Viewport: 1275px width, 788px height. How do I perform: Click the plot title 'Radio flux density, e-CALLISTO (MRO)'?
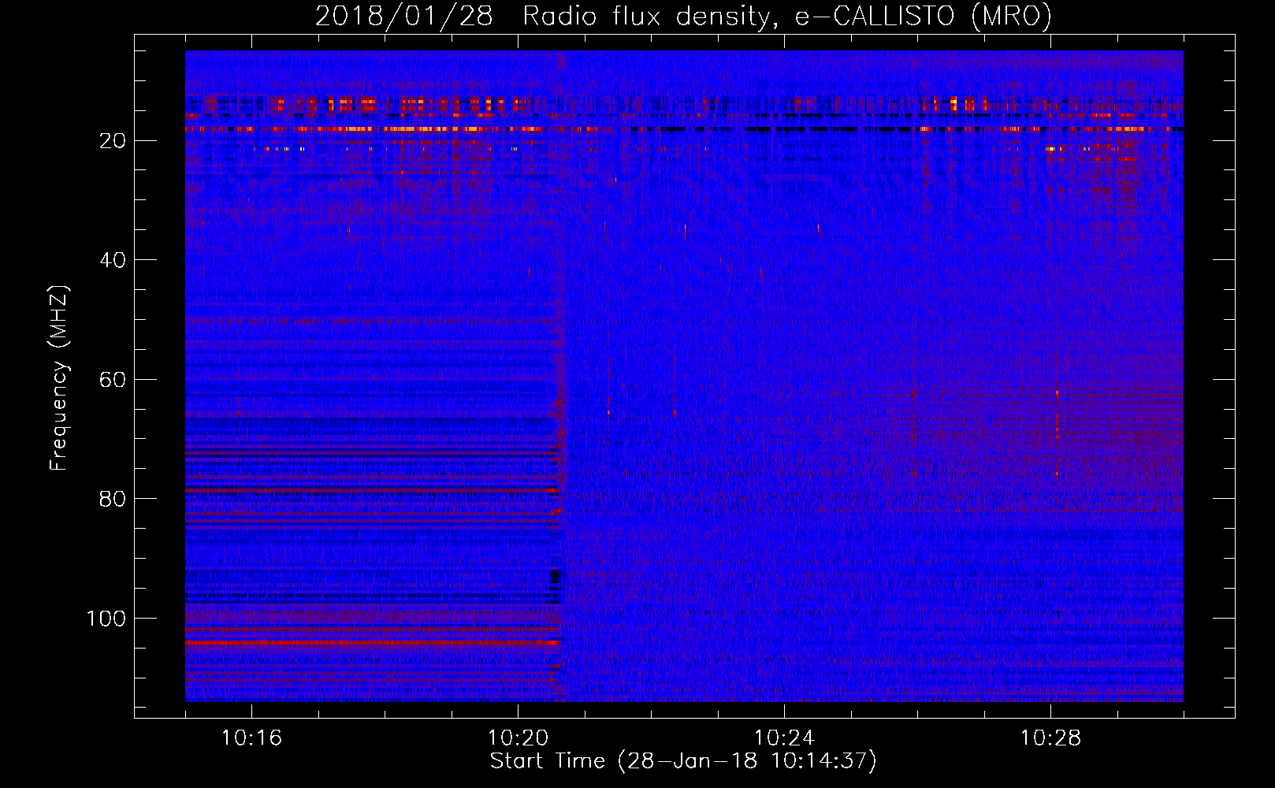(786, 17)
